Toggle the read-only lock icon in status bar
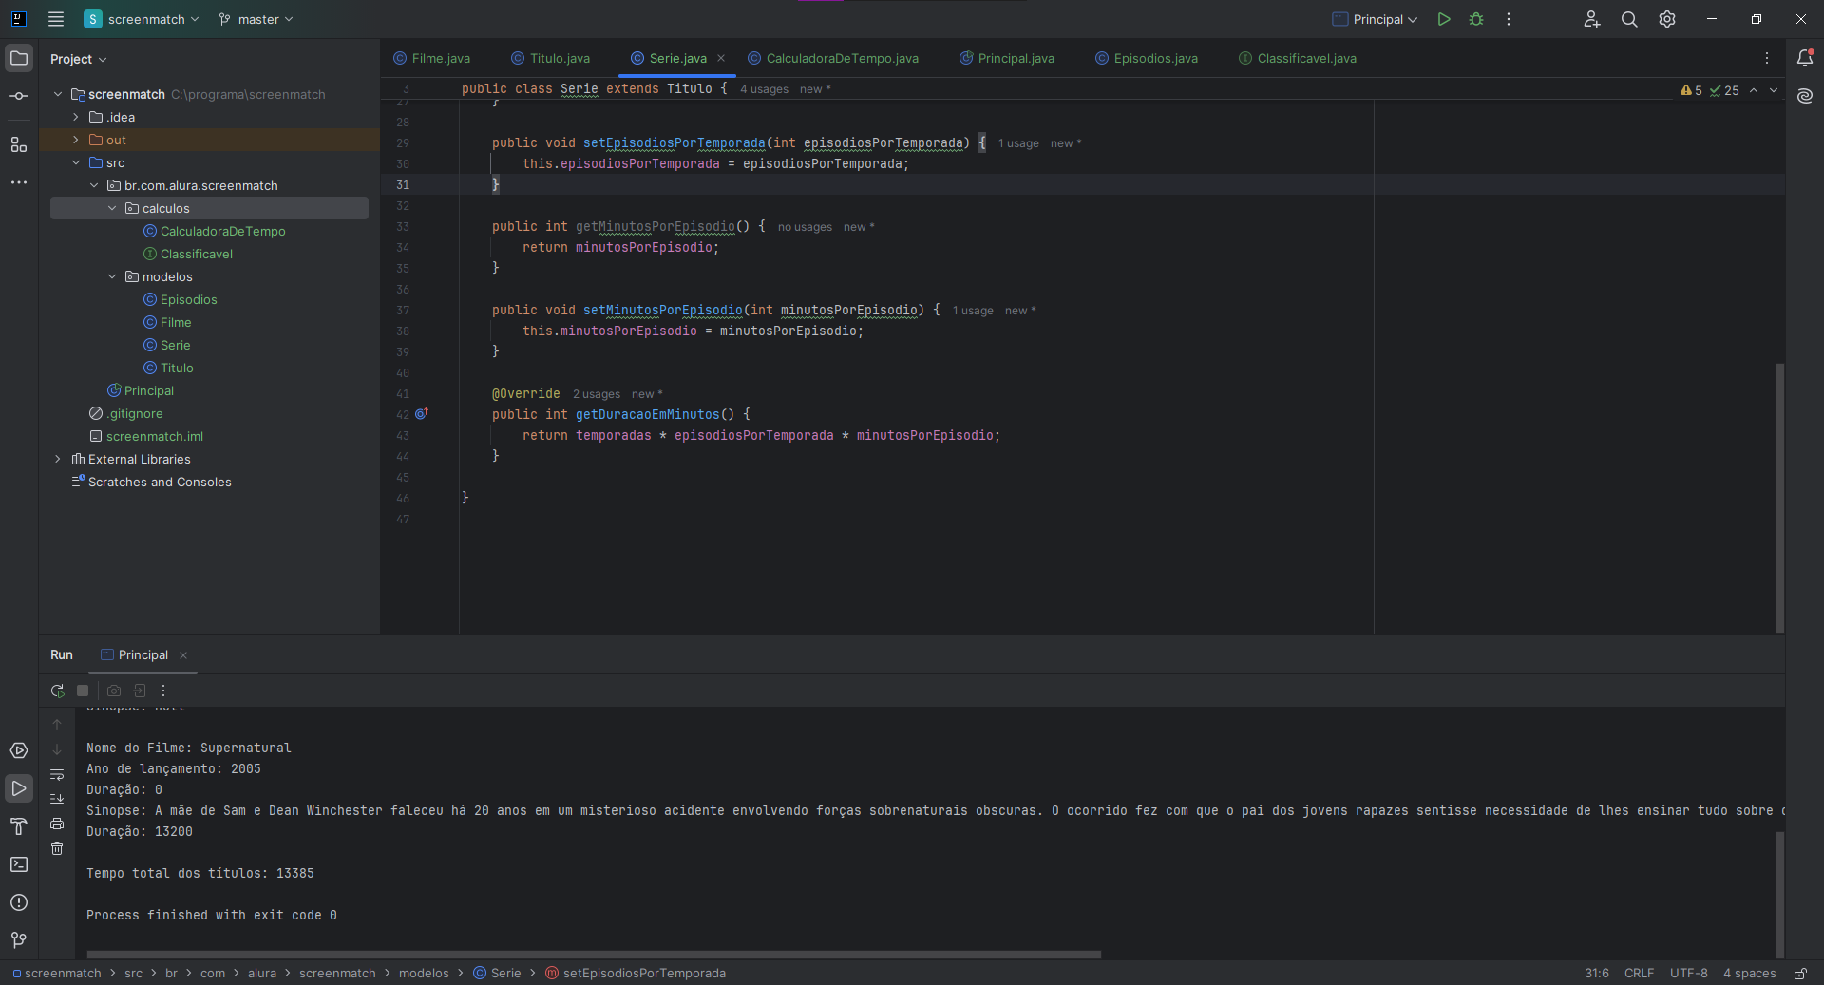Viewport: 1824px width, 985px height. [x=1800, y=973]
